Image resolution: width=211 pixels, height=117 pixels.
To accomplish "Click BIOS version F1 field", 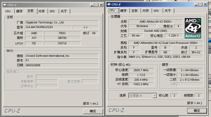I will (x=62, y=60).
